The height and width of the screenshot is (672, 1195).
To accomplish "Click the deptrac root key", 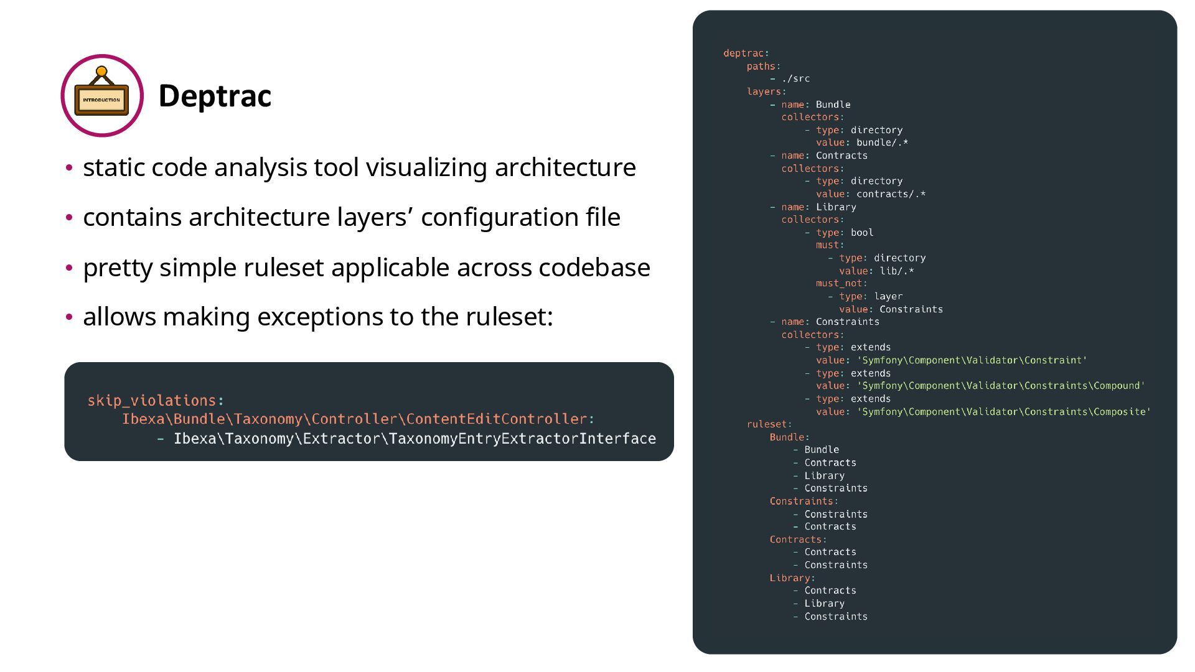I will [x=744, y=54].
